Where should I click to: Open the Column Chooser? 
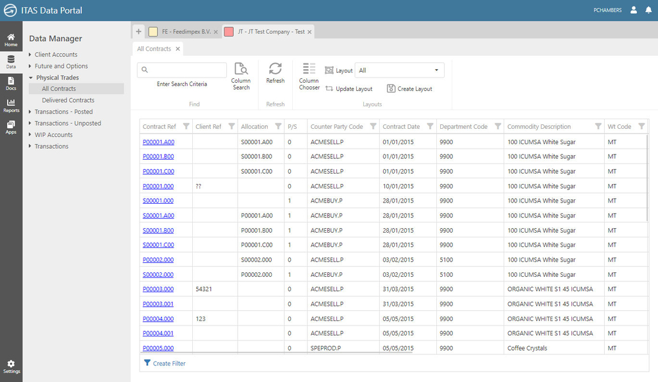point(309,76)
